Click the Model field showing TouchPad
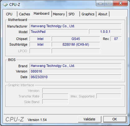 pos(59,32)
